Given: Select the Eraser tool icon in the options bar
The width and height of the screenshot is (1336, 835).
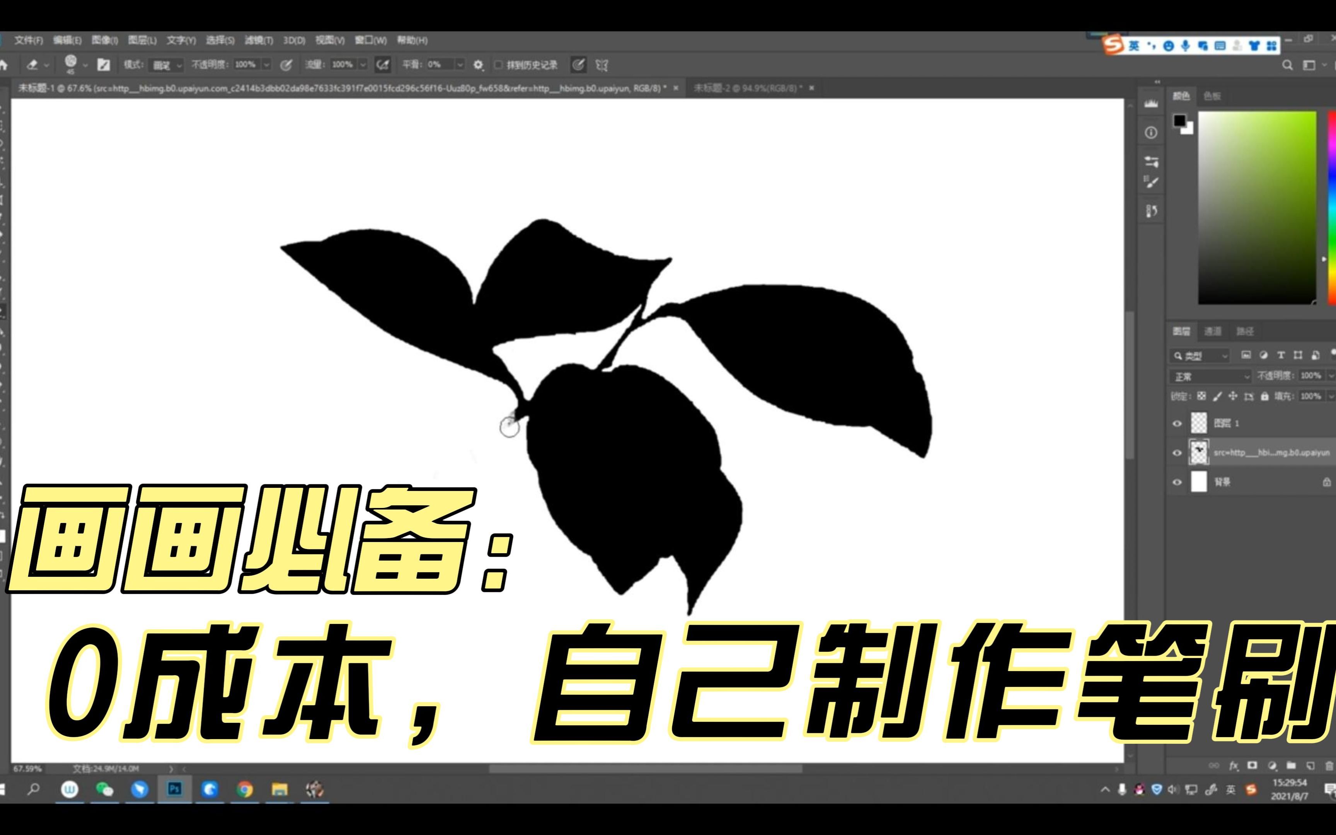Looking at the screenshot, I should (33, 65).
